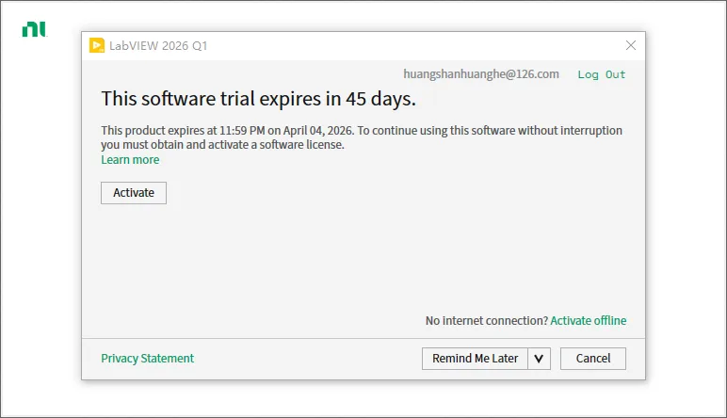Open the Privacy Statement link
Image resolution: width=727 pixels, height=418 pixels.
(x=148, y=359)
